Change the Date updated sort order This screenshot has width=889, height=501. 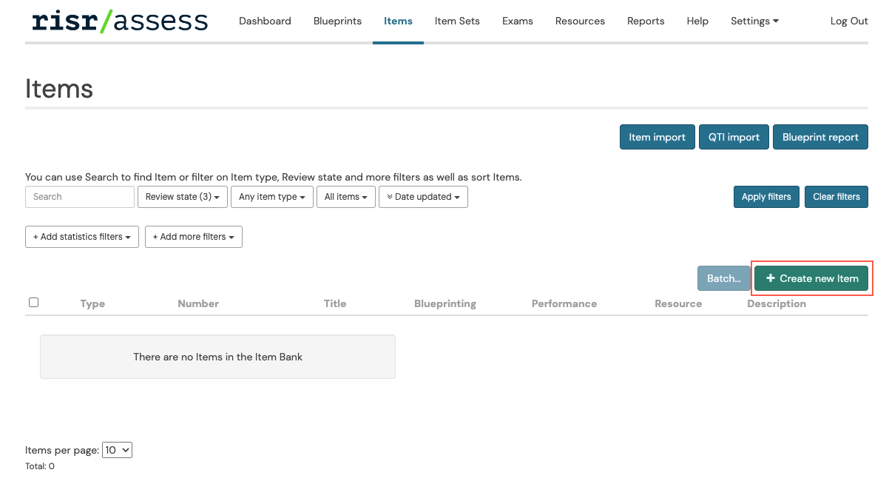pyautogui.click(x=423, y=197)
